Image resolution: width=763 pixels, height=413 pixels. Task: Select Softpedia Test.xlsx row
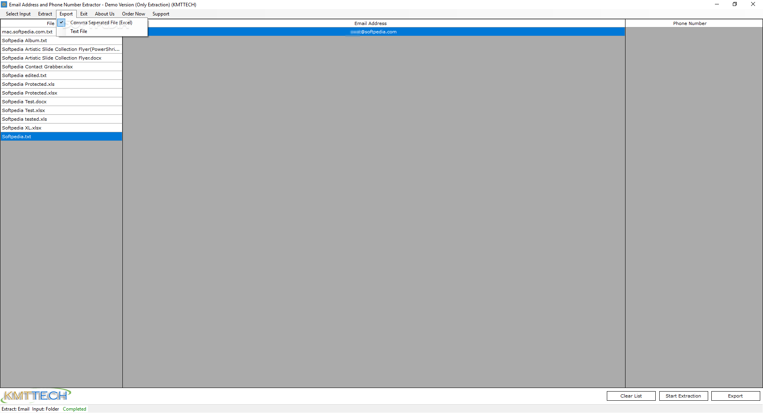tap(61, 110)
